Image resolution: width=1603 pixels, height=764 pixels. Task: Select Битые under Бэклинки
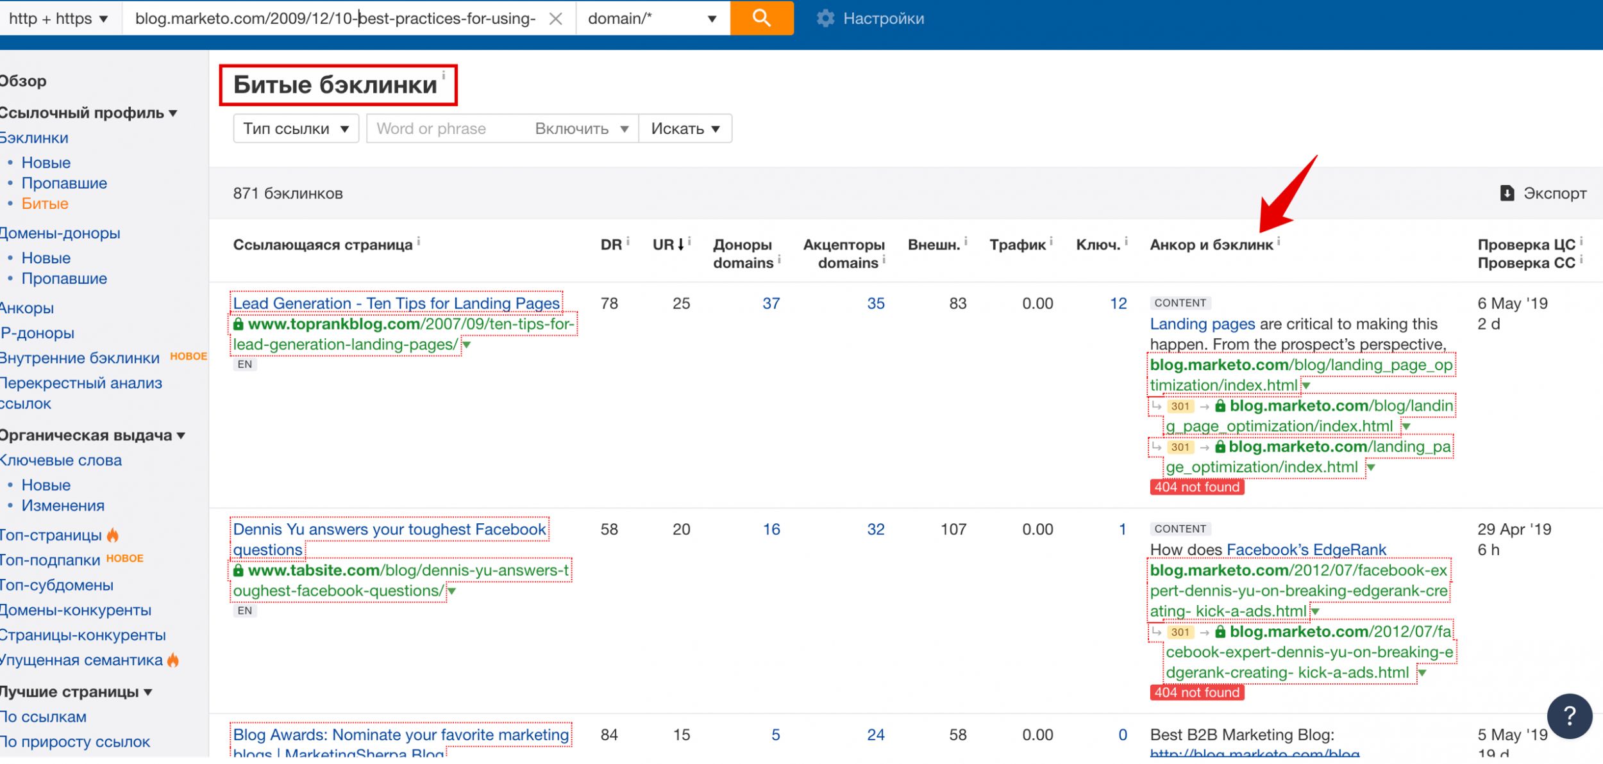[45, 204]
